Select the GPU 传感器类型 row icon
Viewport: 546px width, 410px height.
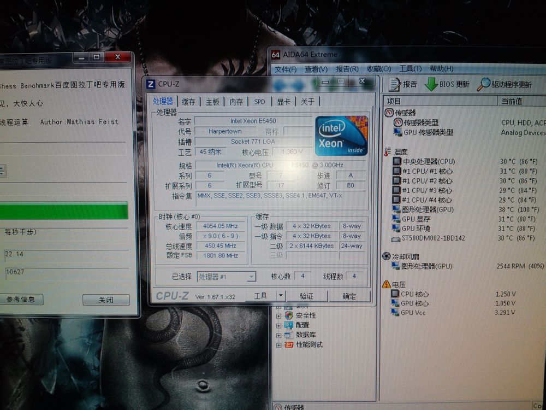[x=397, y=132]
